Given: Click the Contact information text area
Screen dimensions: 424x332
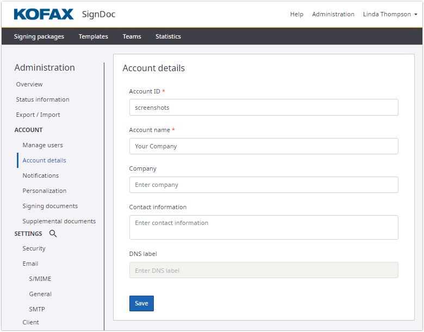Looking at the screenshot, I should coord(263,227).
